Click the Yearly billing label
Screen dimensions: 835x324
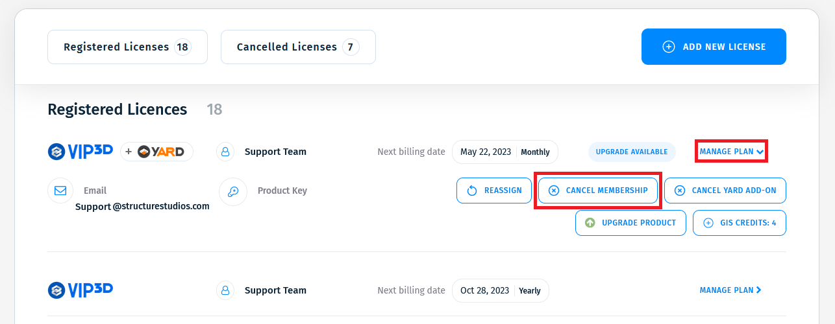530,291
